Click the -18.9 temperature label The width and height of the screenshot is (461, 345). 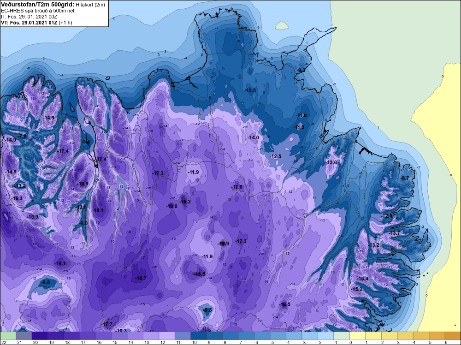[83, 184]
